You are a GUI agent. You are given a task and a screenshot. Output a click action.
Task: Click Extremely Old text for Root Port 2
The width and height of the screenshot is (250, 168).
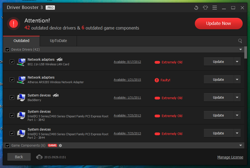point(172,134)
